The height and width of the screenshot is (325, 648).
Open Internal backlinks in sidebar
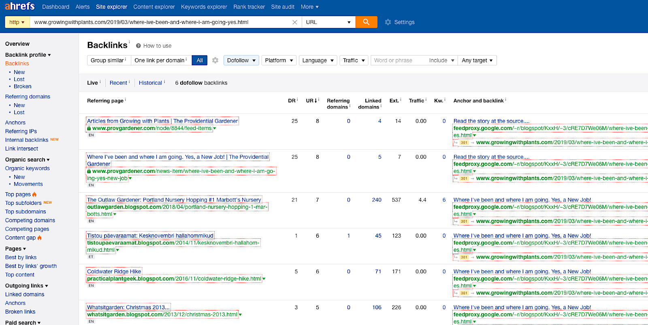(x=27, y=140)
